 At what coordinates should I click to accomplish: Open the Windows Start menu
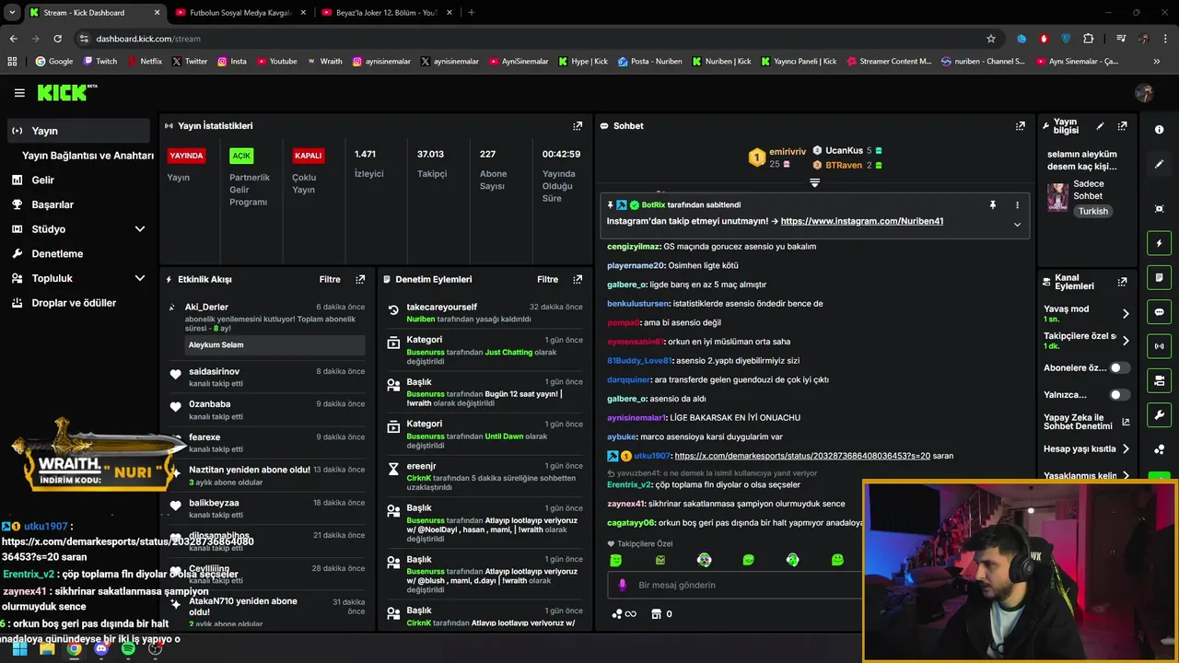[19, 648]
